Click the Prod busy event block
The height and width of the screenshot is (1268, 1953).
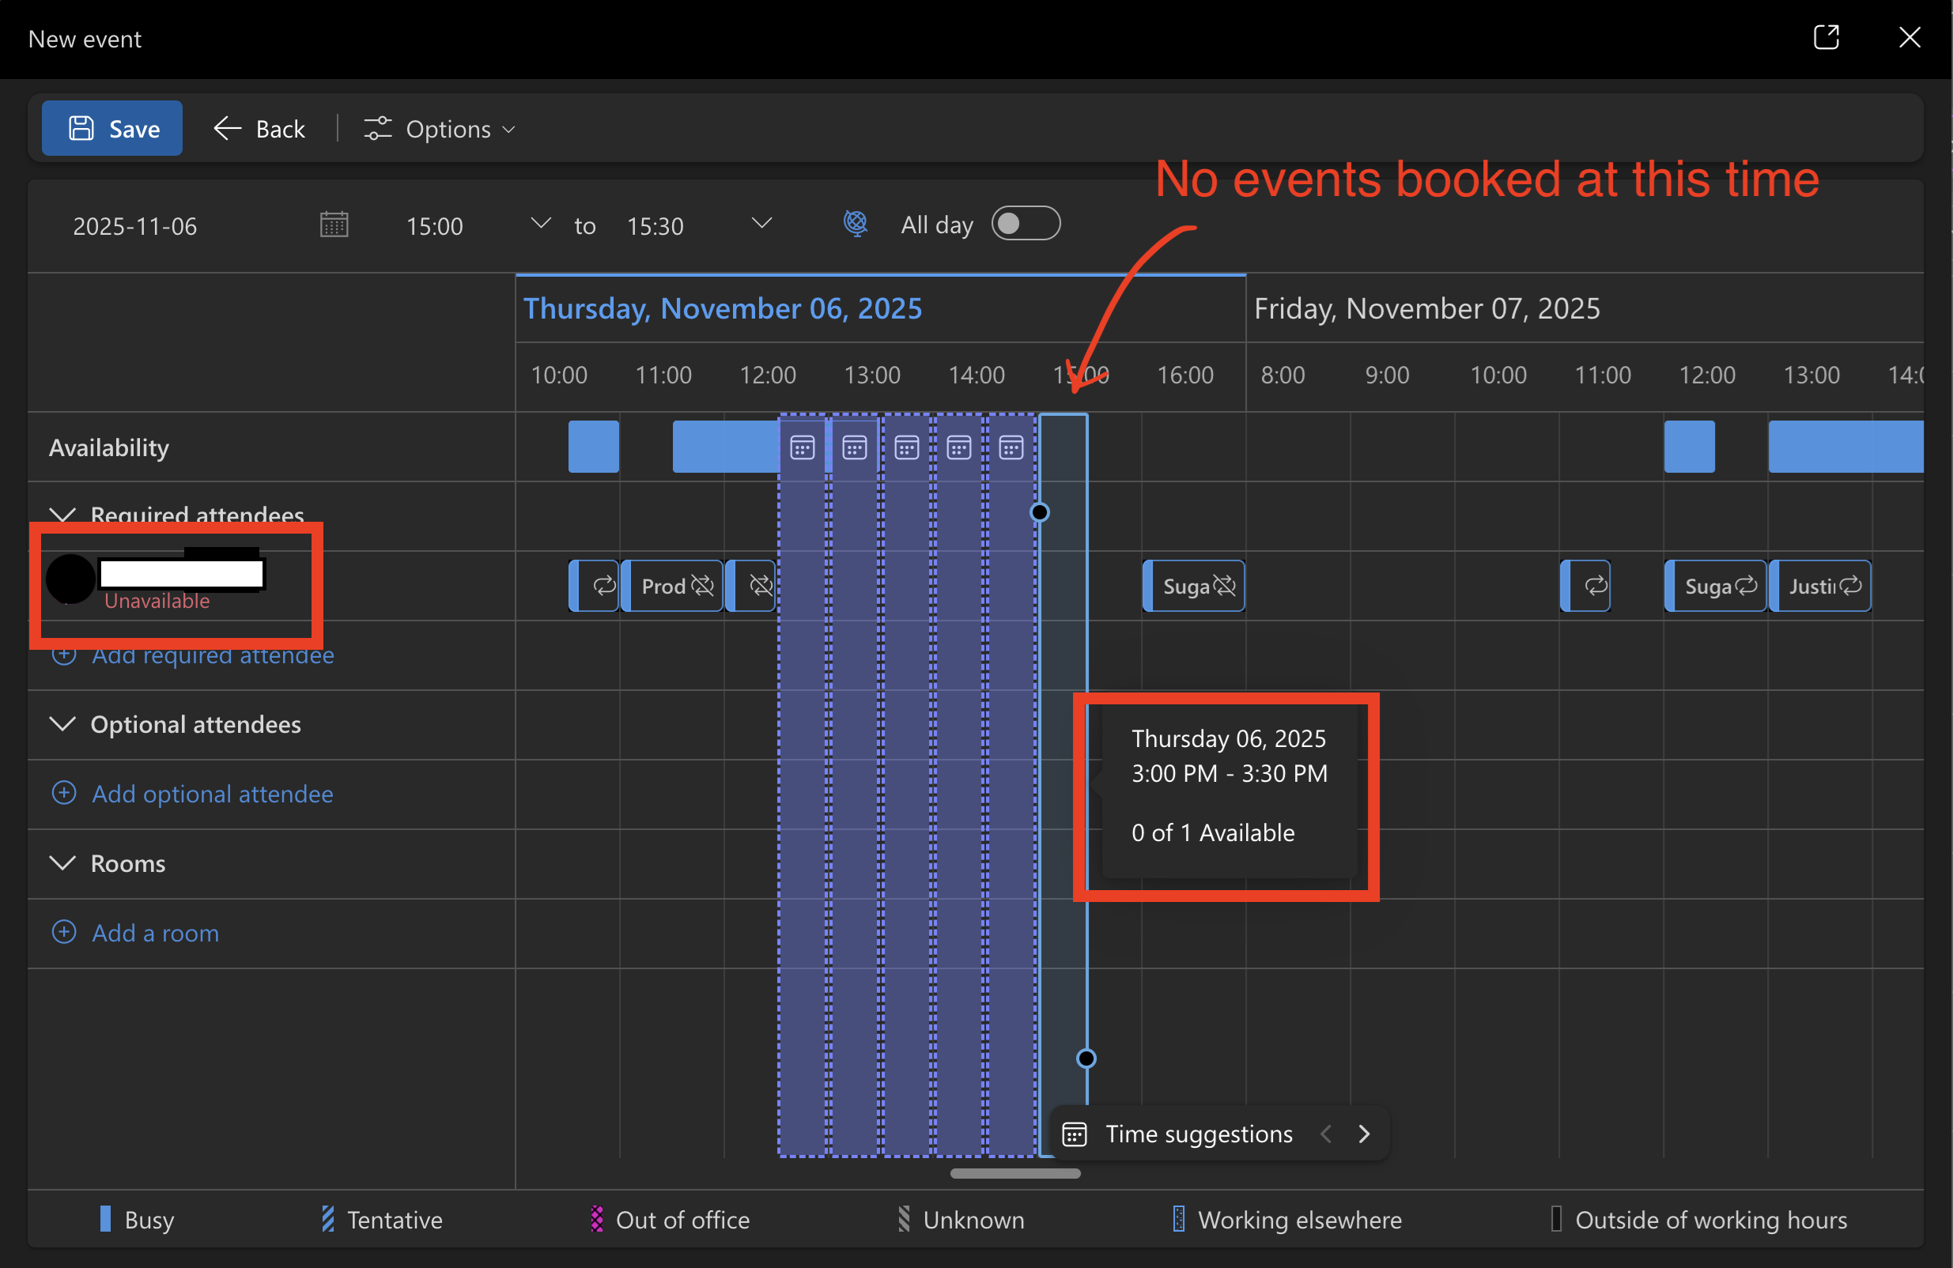tap(672, 586)
